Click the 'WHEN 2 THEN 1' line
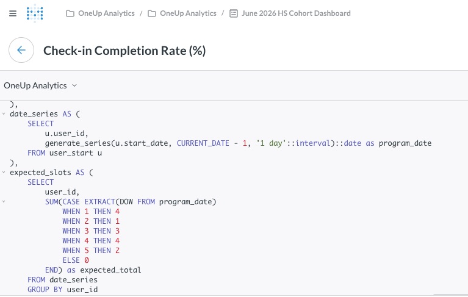Viewport: 468px width, 297px height. tap(91, 221)
